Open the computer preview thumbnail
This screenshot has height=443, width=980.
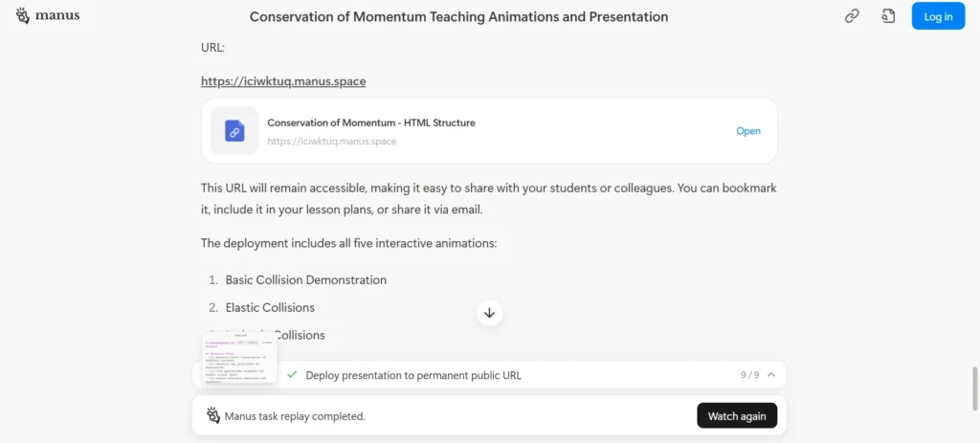pyautogui.click(x=240, y=358)
